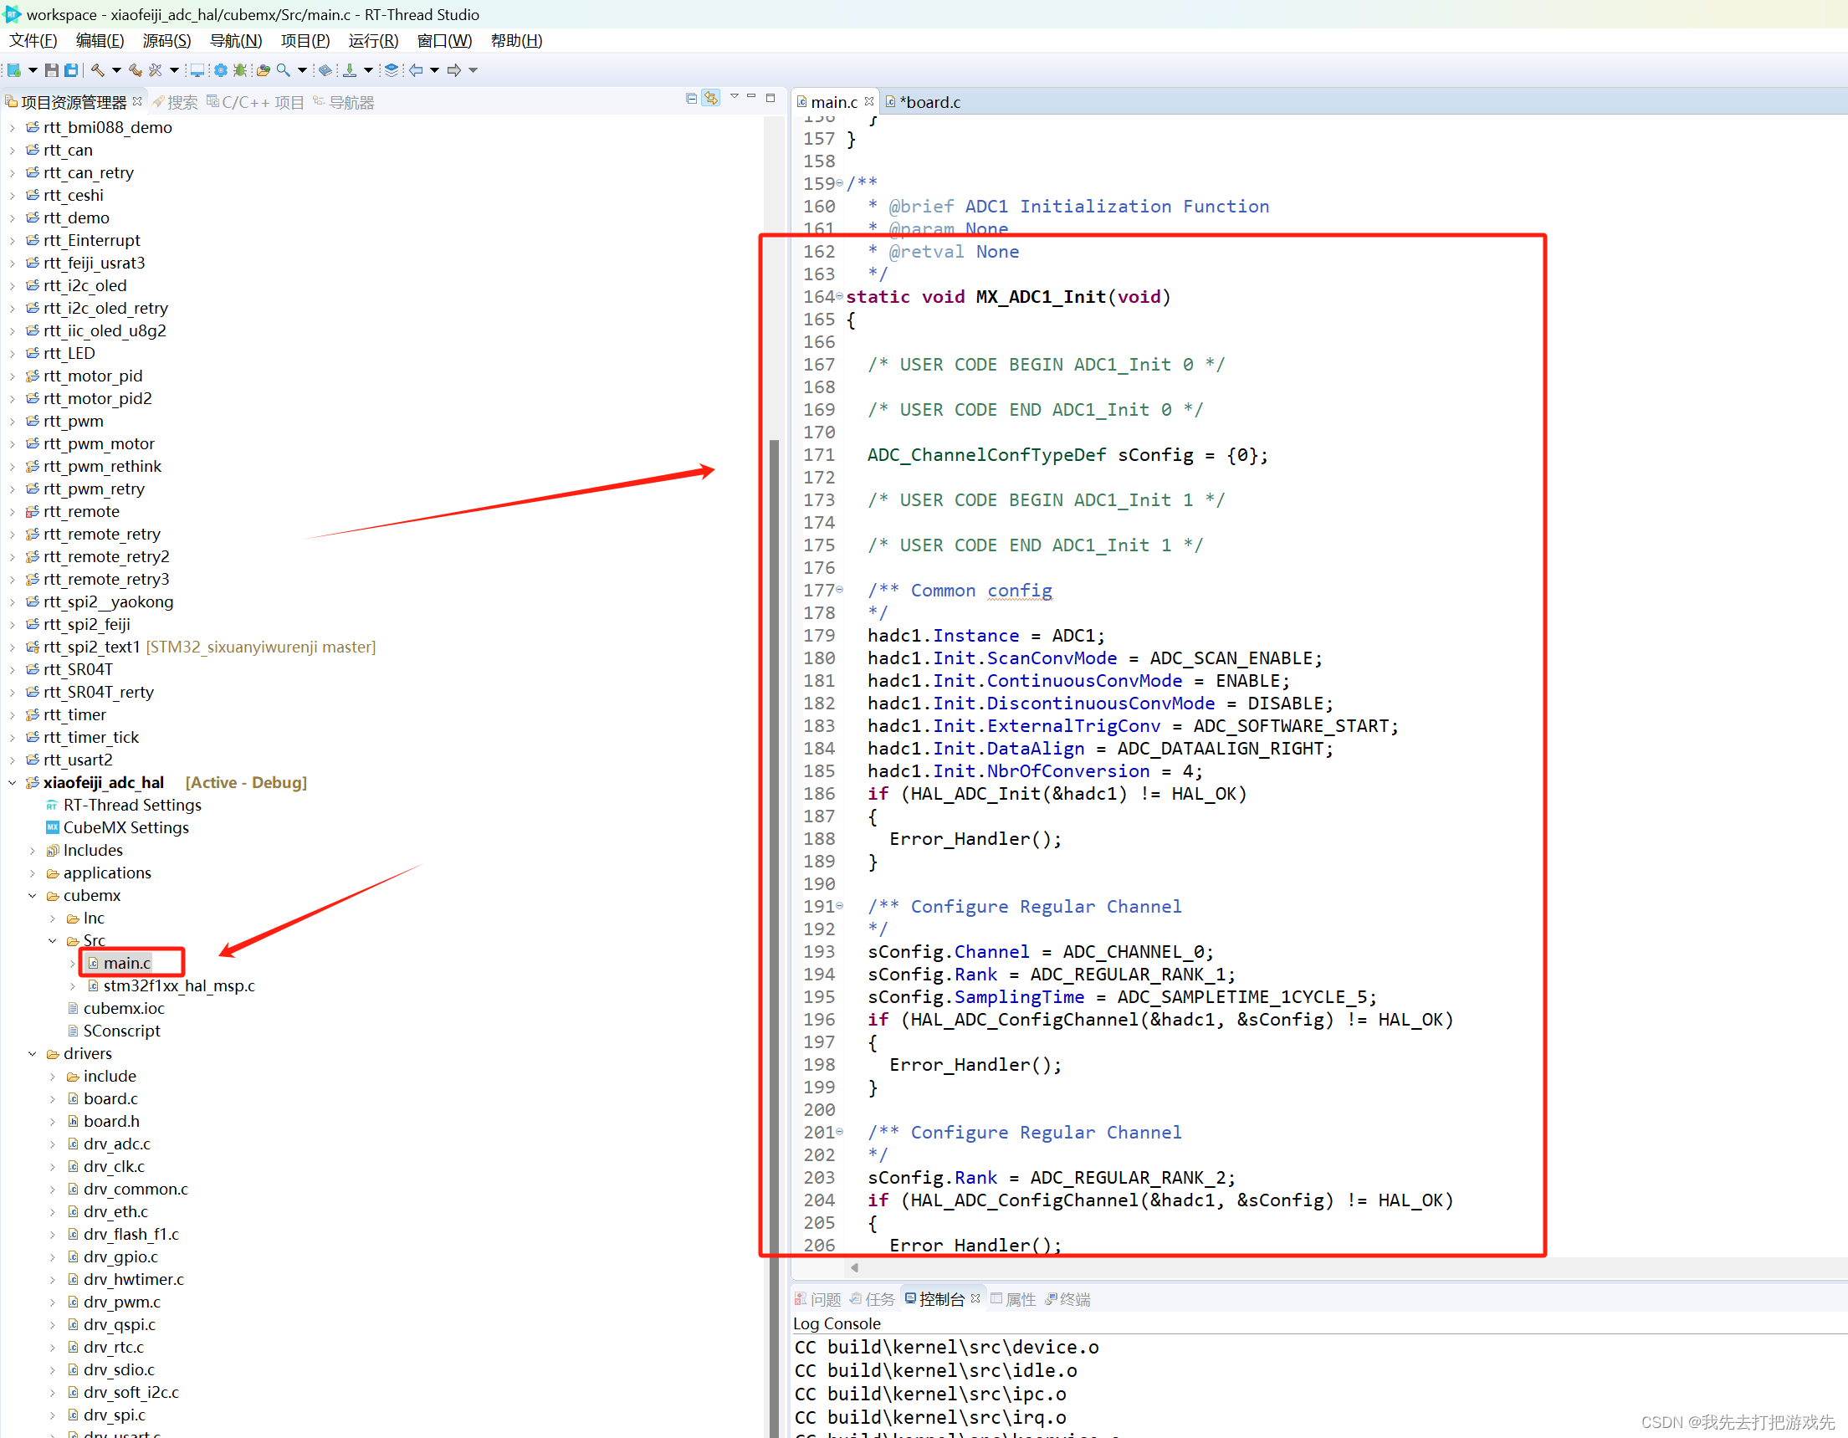1848x1438 pixels.
Task: Open the 项目(P) menu
Action: click(x=305, y=41)
